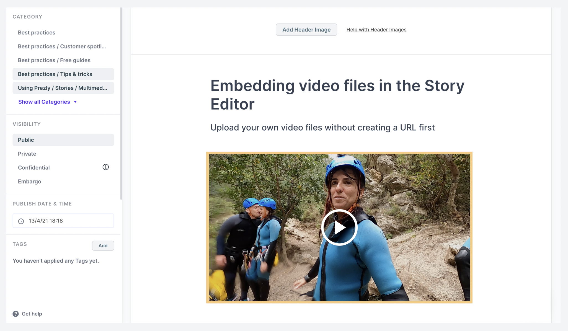Deselect Best practices / Tips & tricks category

(63, 74)
